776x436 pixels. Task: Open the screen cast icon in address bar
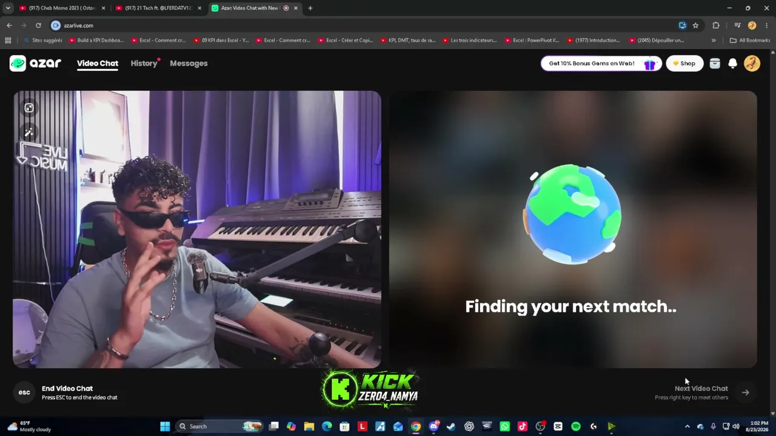[683, 25]
